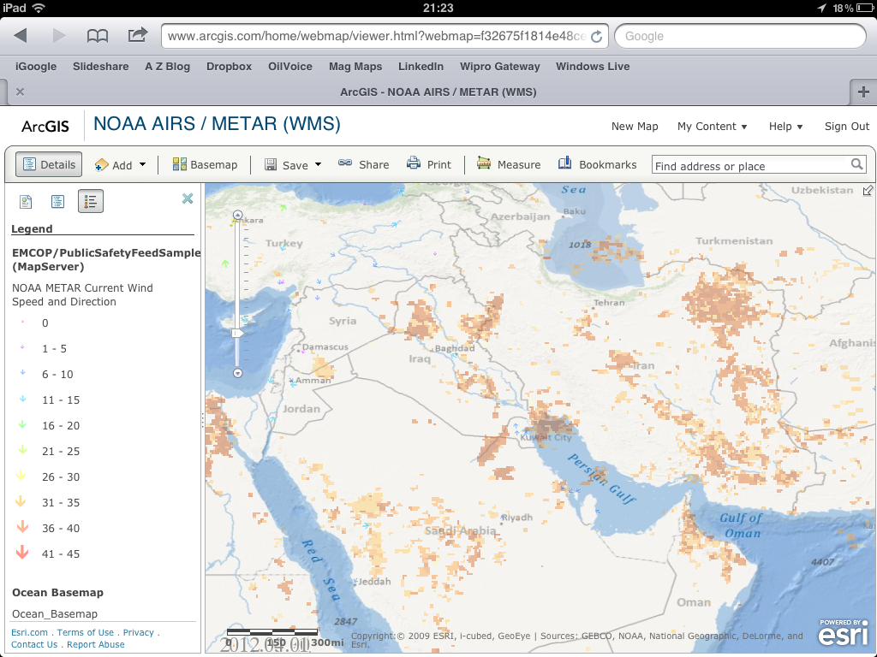Click the zoom slider handle
877x657 pixels.
[x=238, y=333]
